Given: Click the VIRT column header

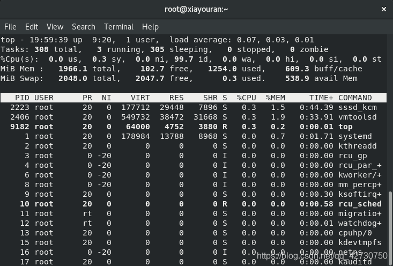Looking at the screenshot, I should pos(140,98).
